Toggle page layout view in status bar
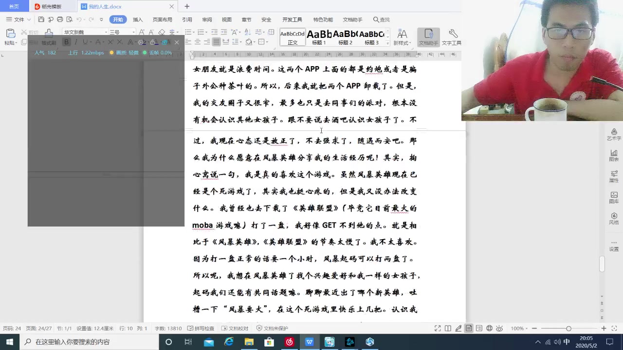This screenshot has width=623, height=350. pyautogui.click(x=469, y=329)
